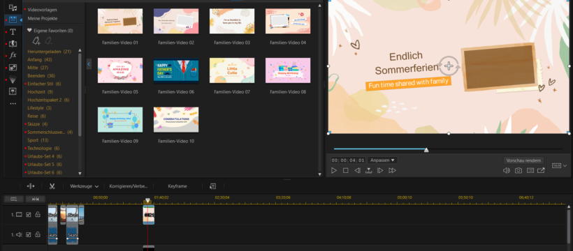Click Vorschau rendern button

523,160
